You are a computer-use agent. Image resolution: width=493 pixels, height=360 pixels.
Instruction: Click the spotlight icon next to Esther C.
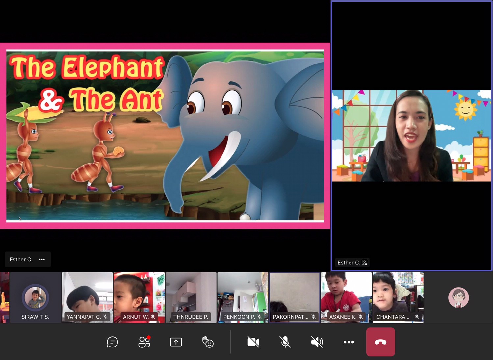364,263
